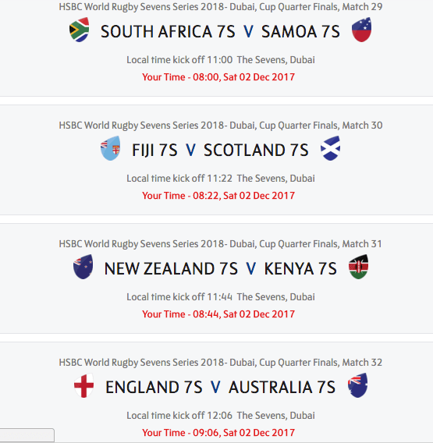The width and height of the screenshot is (433, 443).
Task: Open the South Africa 7s team name
Action: tap(168, 31)
